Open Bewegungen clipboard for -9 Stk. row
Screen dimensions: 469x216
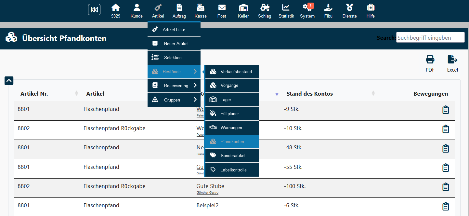point(446,110)
